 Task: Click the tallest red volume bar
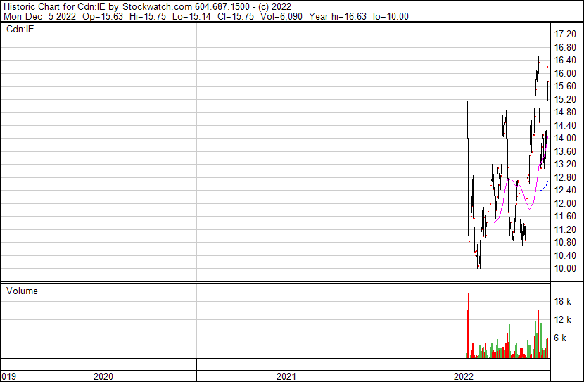tap(469, 324)
